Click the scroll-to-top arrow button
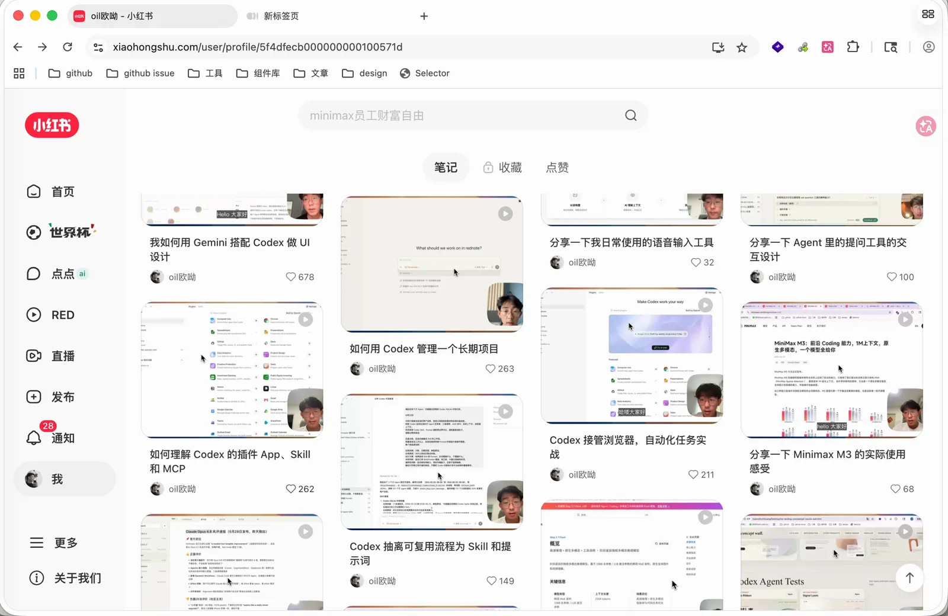This screenshot has width=948, height=616. pyautogui.click(x=909, y=577)
